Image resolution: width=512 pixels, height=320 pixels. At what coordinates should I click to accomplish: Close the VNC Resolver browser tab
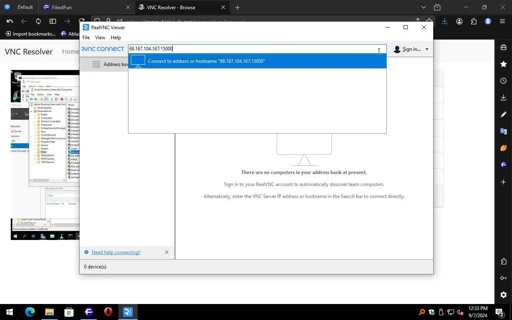[x=223, y=7]
